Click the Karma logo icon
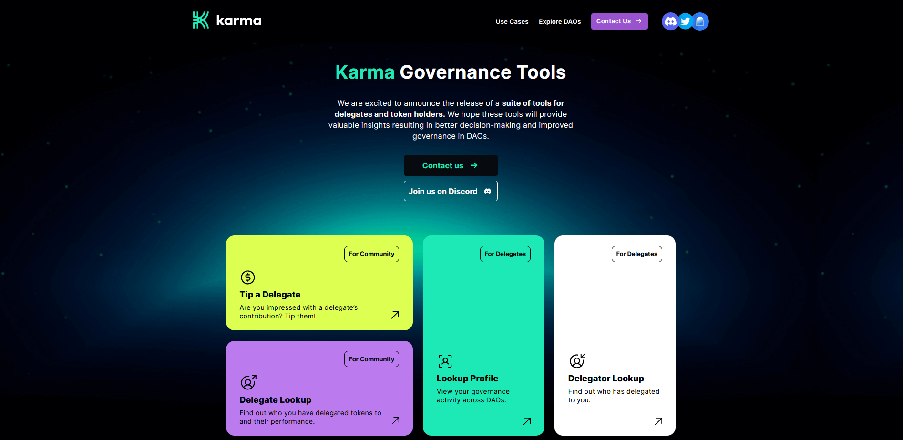The height and width of the screenshot is (440, 903). 201,20
